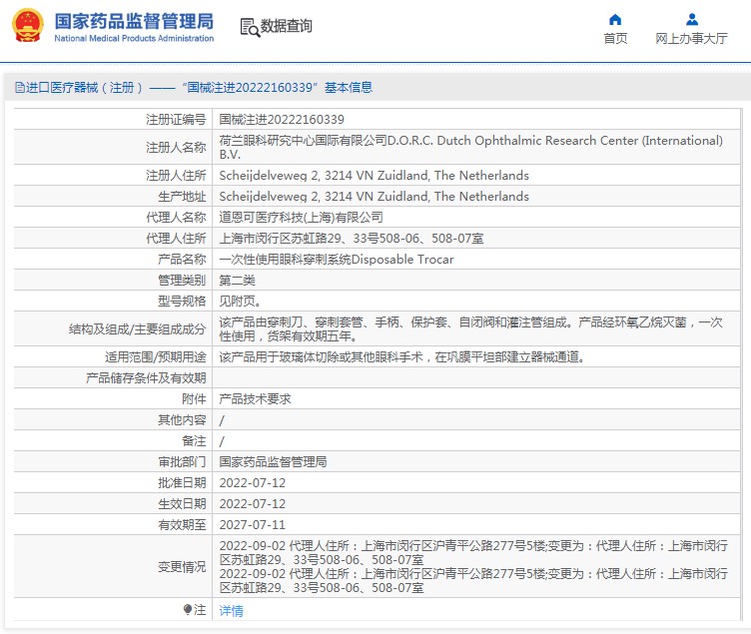Click the 型号规格 label
Image resolution: width=751 pixels, height=634 pixels.
click(182, 302)
